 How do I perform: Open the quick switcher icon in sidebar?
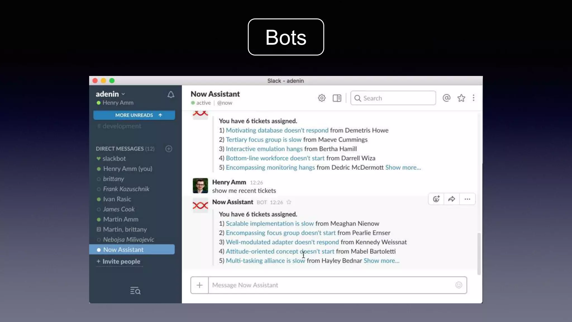click(x=135, y=291)
